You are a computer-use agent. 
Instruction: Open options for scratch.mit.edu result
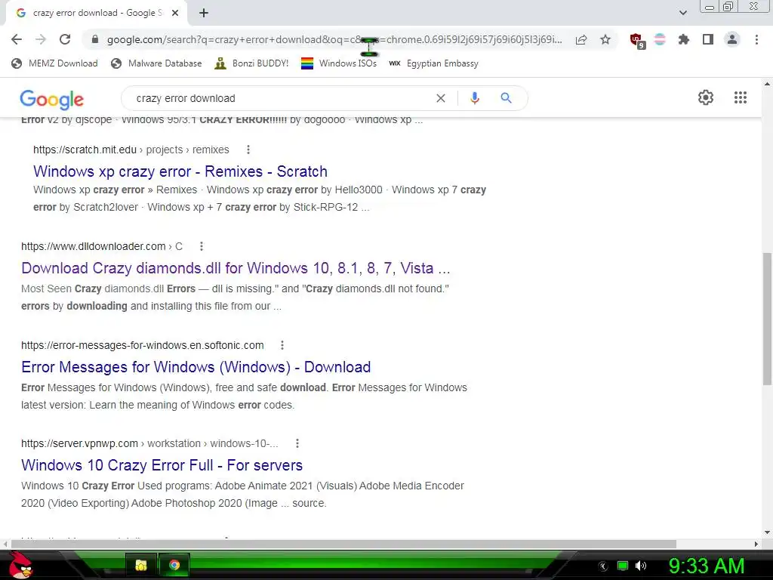[248, 150]
